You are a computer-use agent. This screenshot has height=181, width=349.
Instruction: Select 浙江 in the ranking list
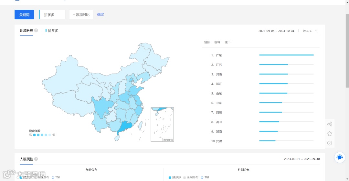219,84
